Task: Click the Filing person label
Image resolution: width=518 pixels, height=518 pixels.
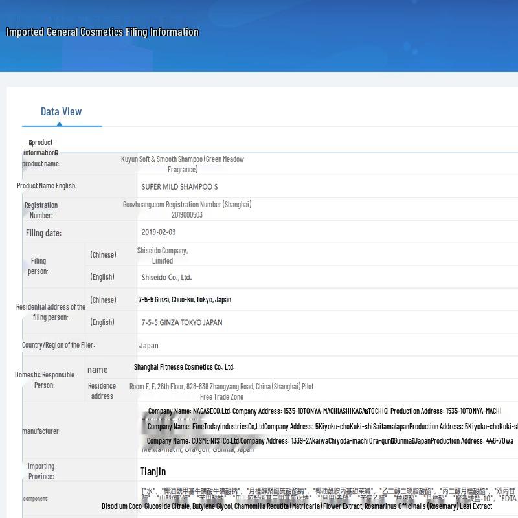Action: [38, 266]
